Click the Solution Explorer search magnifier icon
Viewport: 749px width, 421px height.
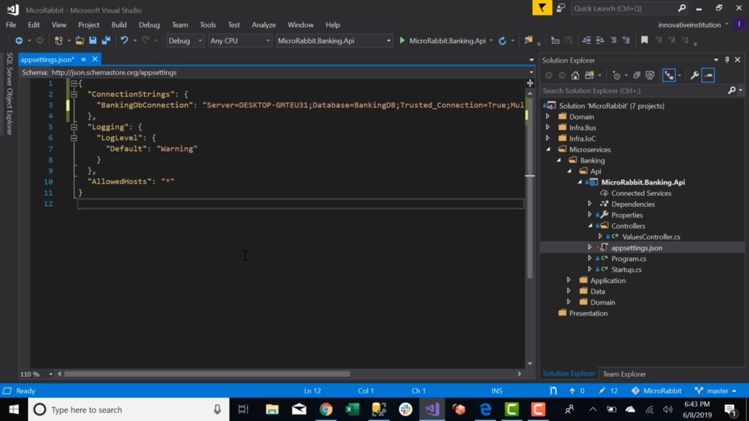[732, 90]
